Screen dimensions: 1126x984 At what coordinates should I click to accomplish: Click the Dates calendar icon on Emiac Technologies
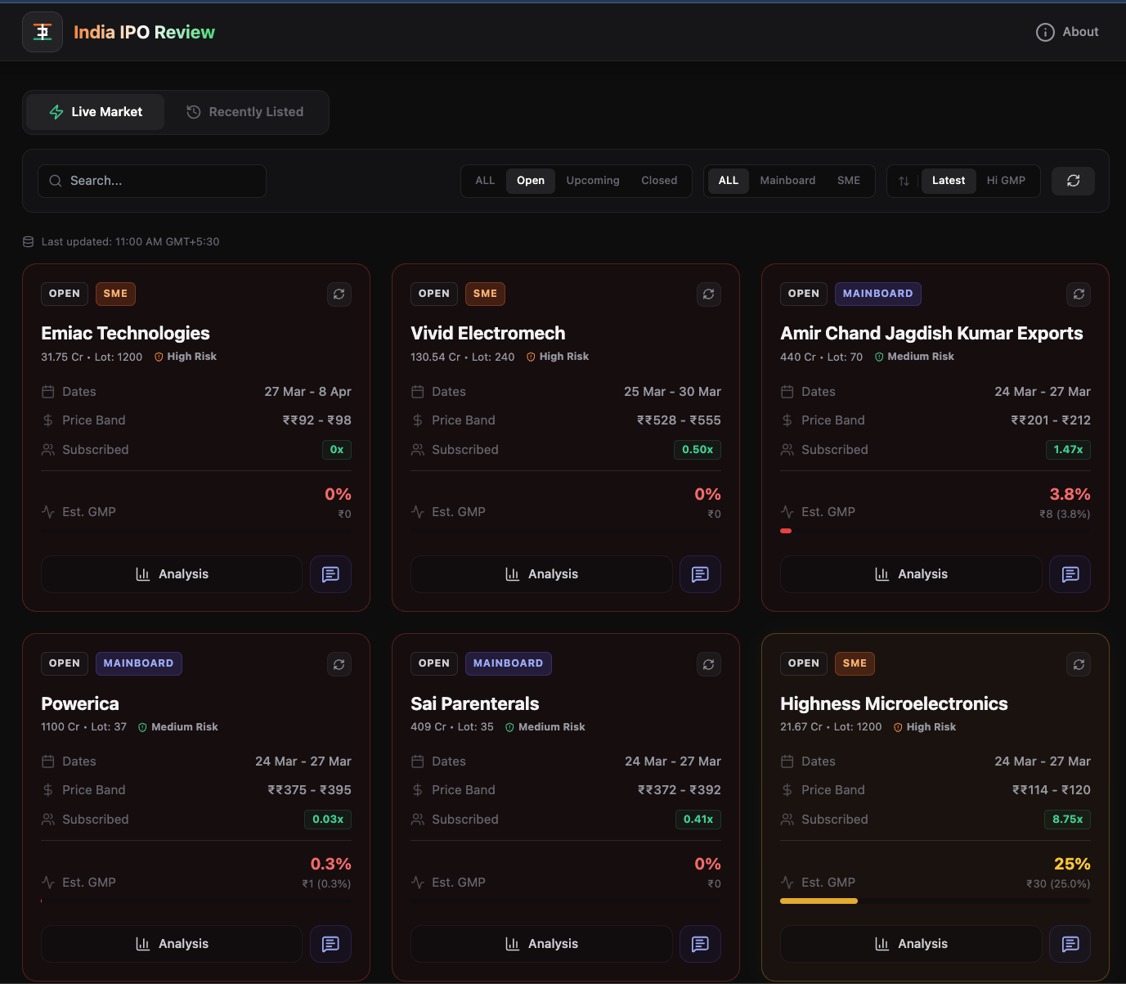pos(48,392)
